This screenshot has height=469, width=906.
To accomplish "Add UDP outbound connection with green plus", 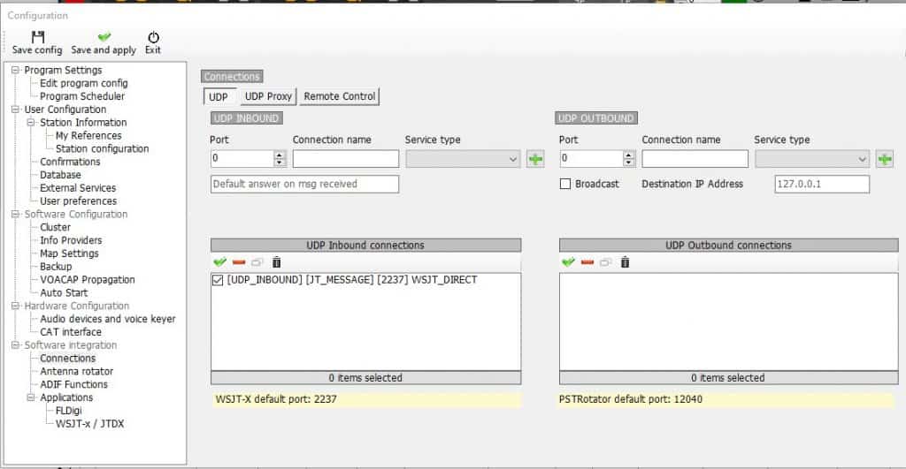I will (x=885, y=159).
